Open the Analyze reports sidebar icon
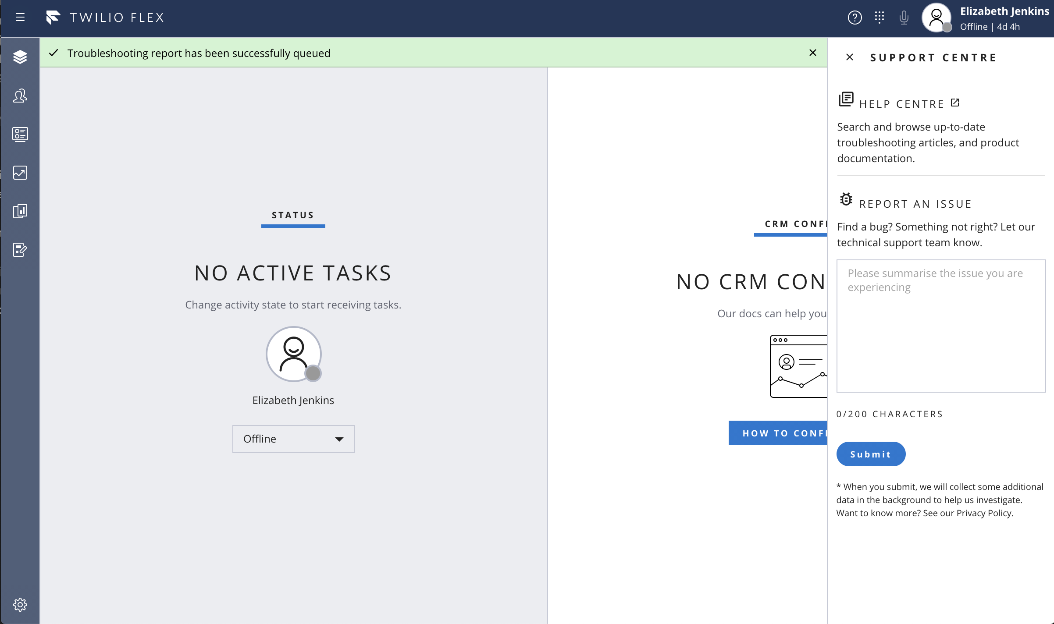The height and width of the screenshot is (624, 1054). (x=20, y=211)
